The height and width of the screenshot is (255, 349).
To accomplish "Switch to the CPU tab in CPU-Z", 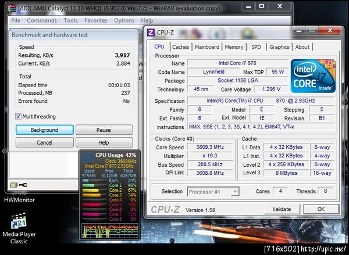I will tap(159, 46).
